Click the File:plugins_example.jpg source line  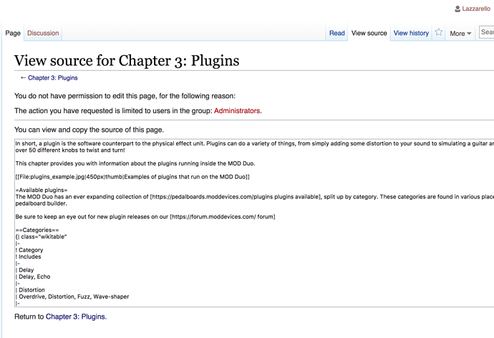click(132, 177)
